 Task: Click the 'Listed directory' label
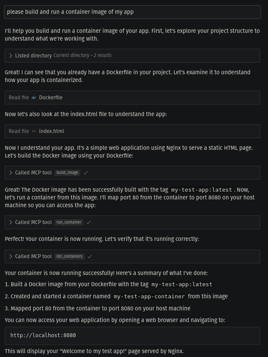click(x=33, y=56)
